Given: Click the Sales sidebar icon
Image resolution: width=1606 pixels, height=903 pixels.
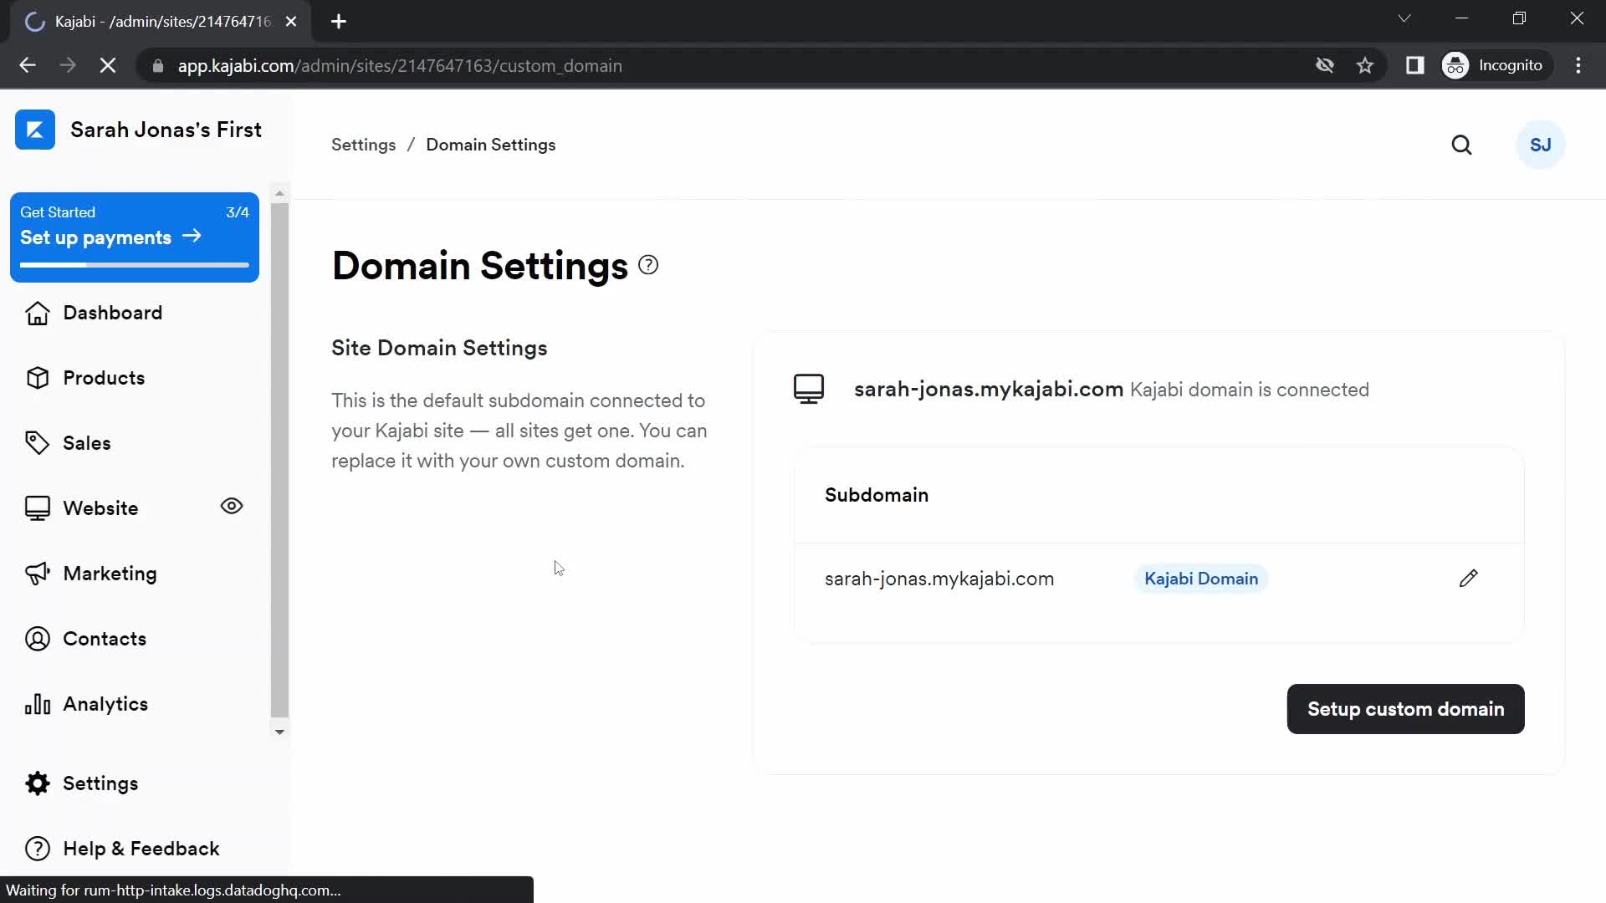Looking at the screenshot, I should (37, 442).
